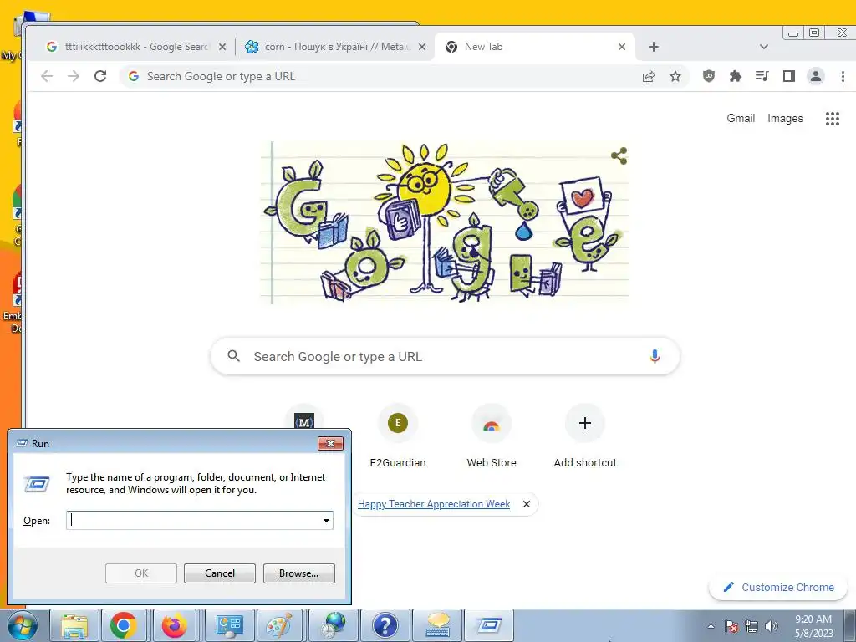This screenshot has width=856, height=642.
Task: Click the Chrome taskbar icon
Action: pos(124,625)
